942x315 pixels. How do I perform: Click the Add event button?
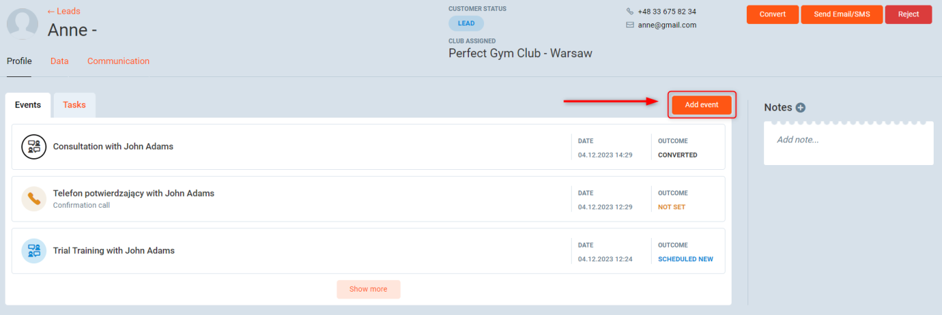coord(701,105)
